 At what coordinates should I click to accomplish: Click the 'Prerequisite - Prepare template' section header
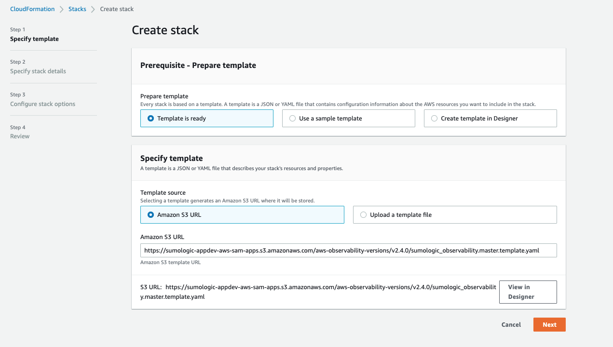point(198,65)
